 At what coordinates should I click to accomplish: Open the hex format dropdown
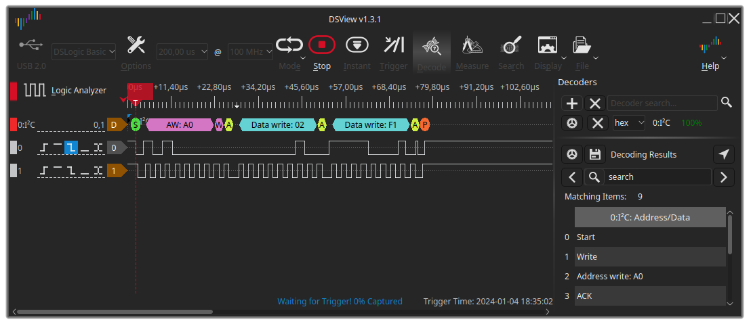pyautogui.click(x=630, y=123)
